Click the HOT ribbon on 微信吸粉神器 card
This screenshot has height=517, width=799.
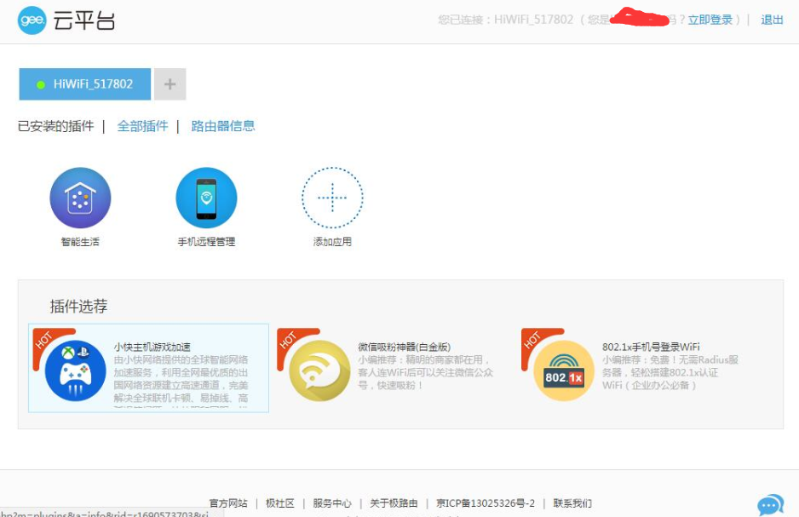point(290,339)
